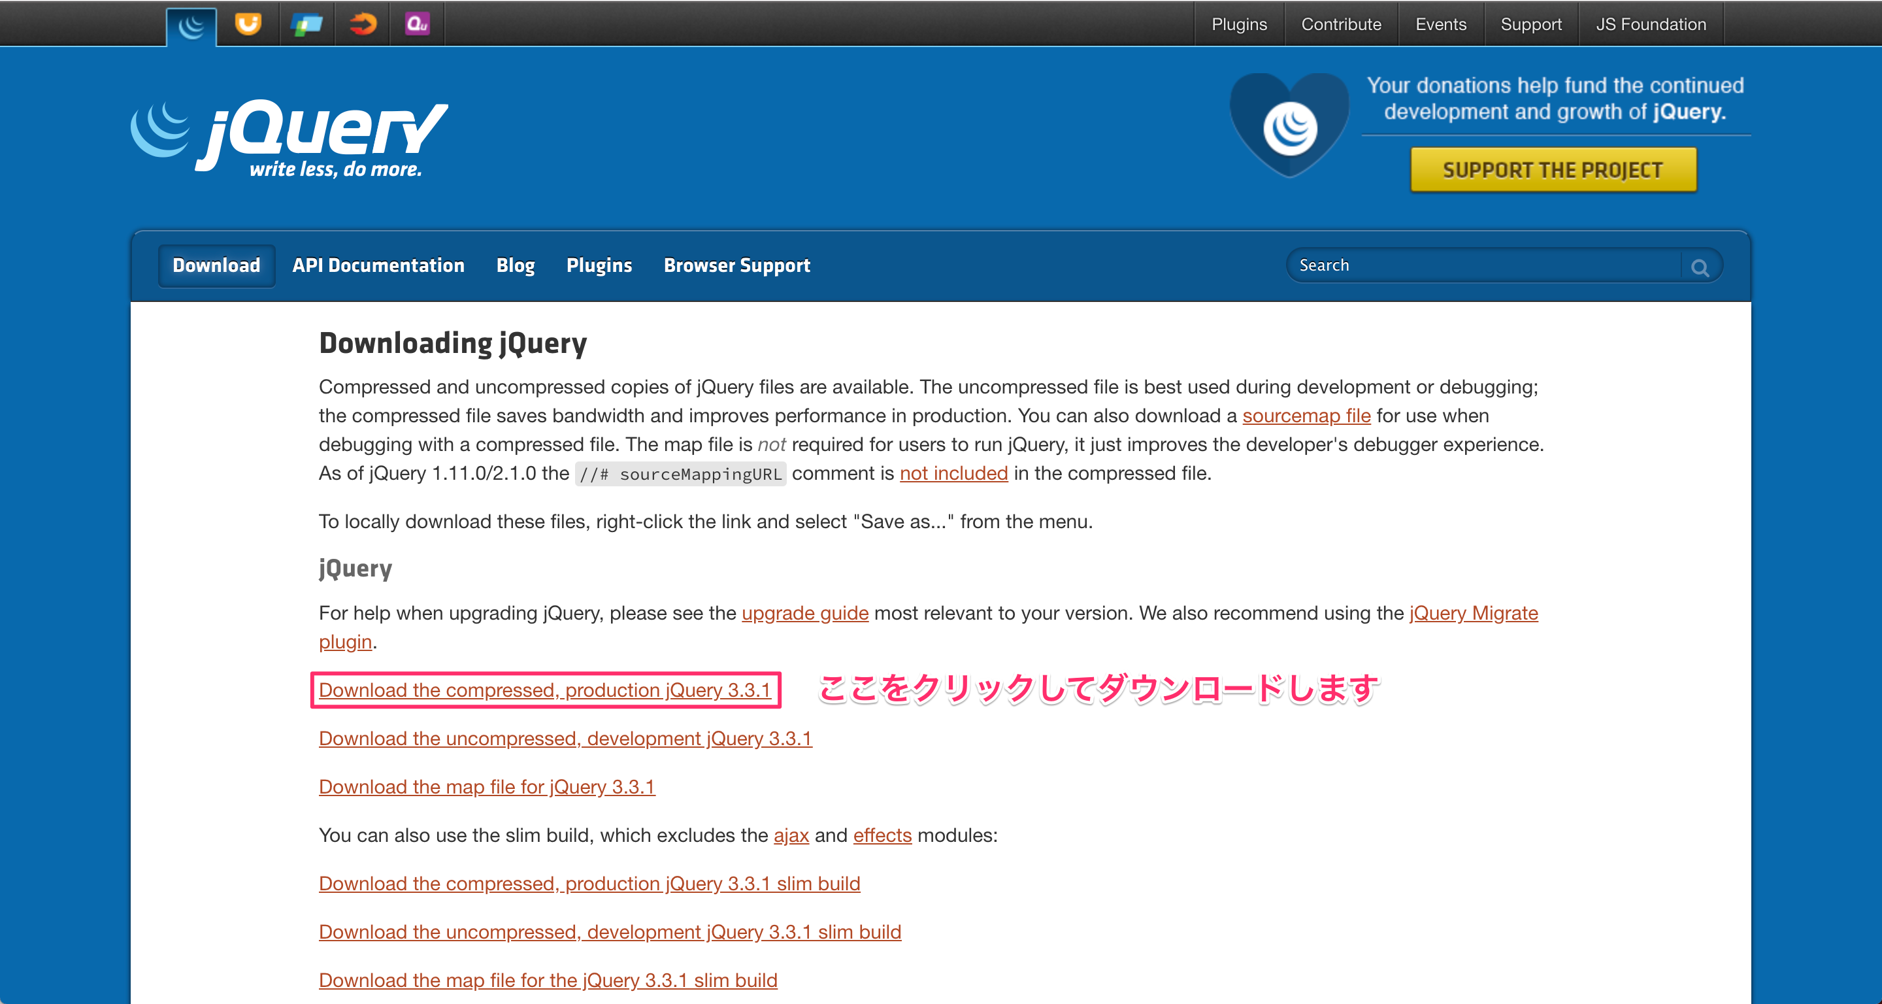Open the upgrade guide link
Screen dimensions: 1882x1004
tap(804, 614)
